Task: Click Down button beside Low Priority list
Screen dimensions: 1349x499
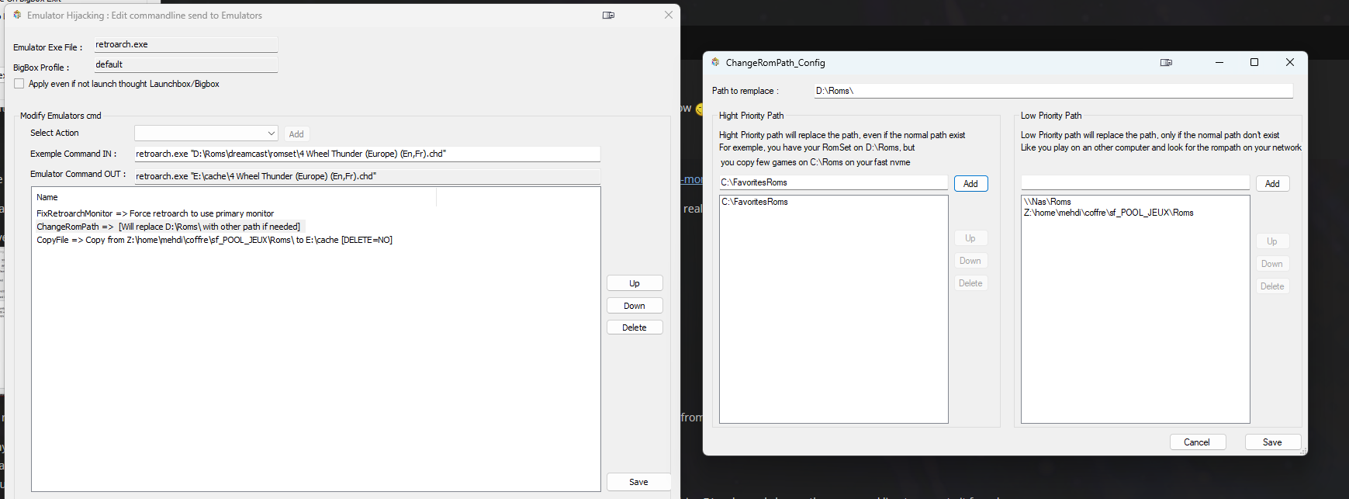Action: pyautogui.click(x=1272, y=264)
